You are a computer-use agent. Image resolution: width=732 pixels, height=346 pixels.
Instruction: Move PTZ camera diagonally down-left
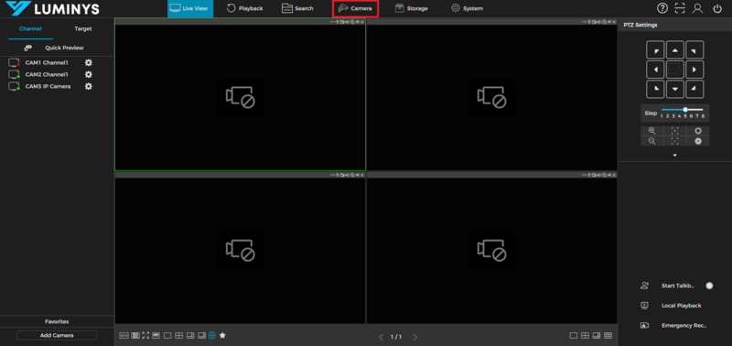coord(656,89)
